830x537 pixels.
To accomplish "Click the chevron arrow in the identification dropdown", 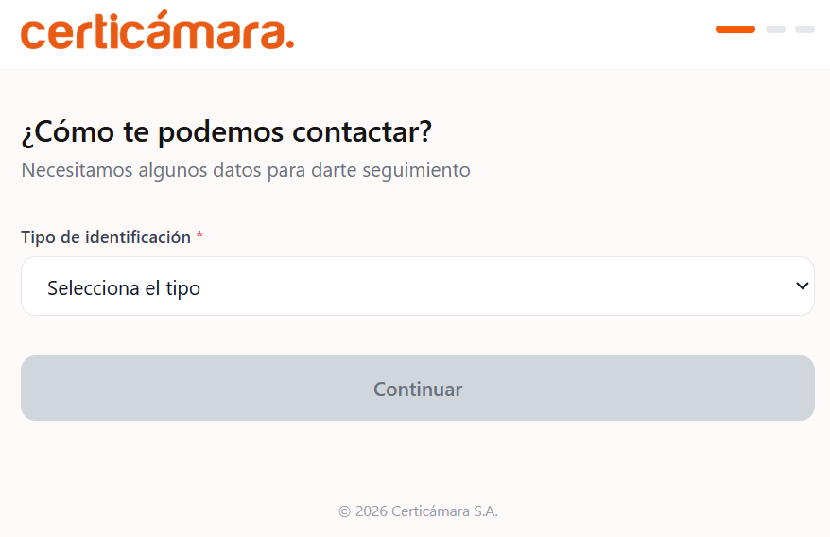I will point(803,286).
